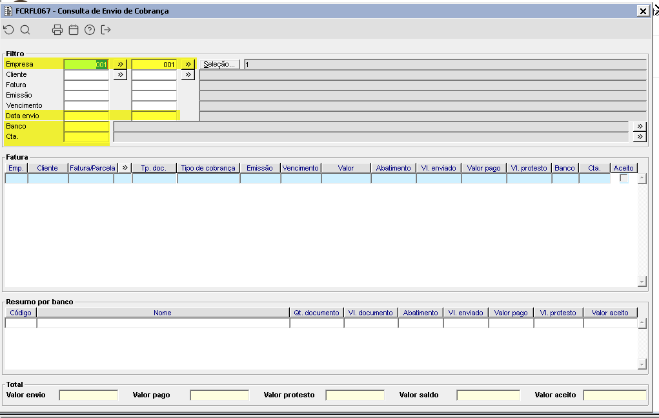Click the Valor pago header in Fatura grid
Image resolution: width=659 pixels, height=418 pixels.
[x=483, y=168]
